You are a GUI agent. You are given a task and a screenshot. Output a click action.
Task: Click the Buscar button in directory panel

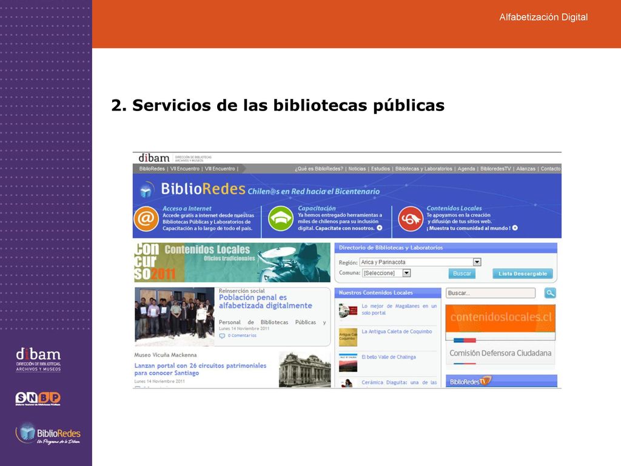pos(462,274)
